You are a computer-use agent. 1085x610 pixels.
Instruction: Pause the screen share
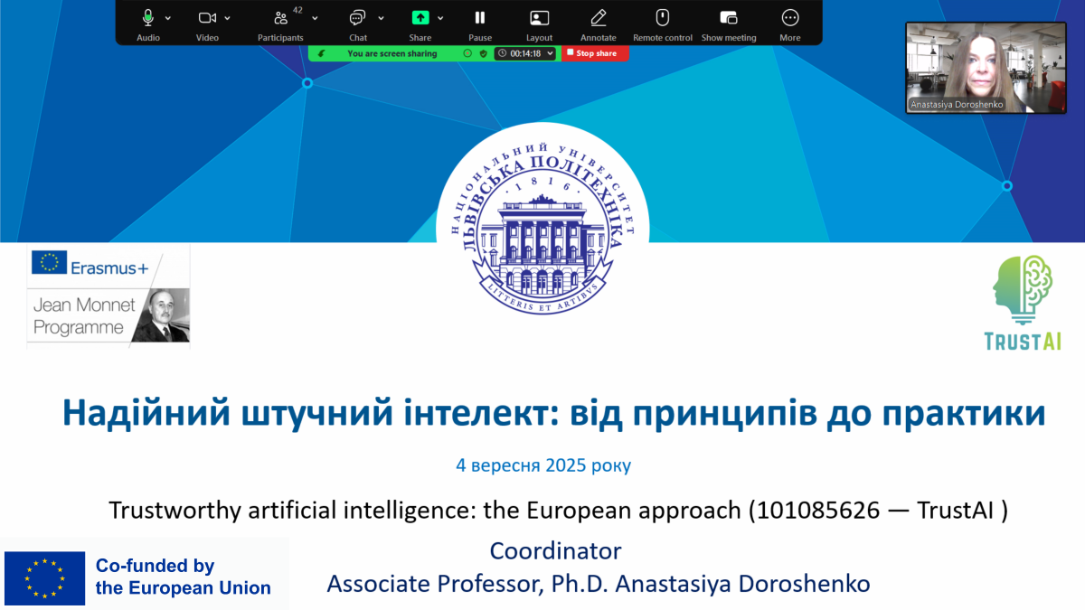480,17
